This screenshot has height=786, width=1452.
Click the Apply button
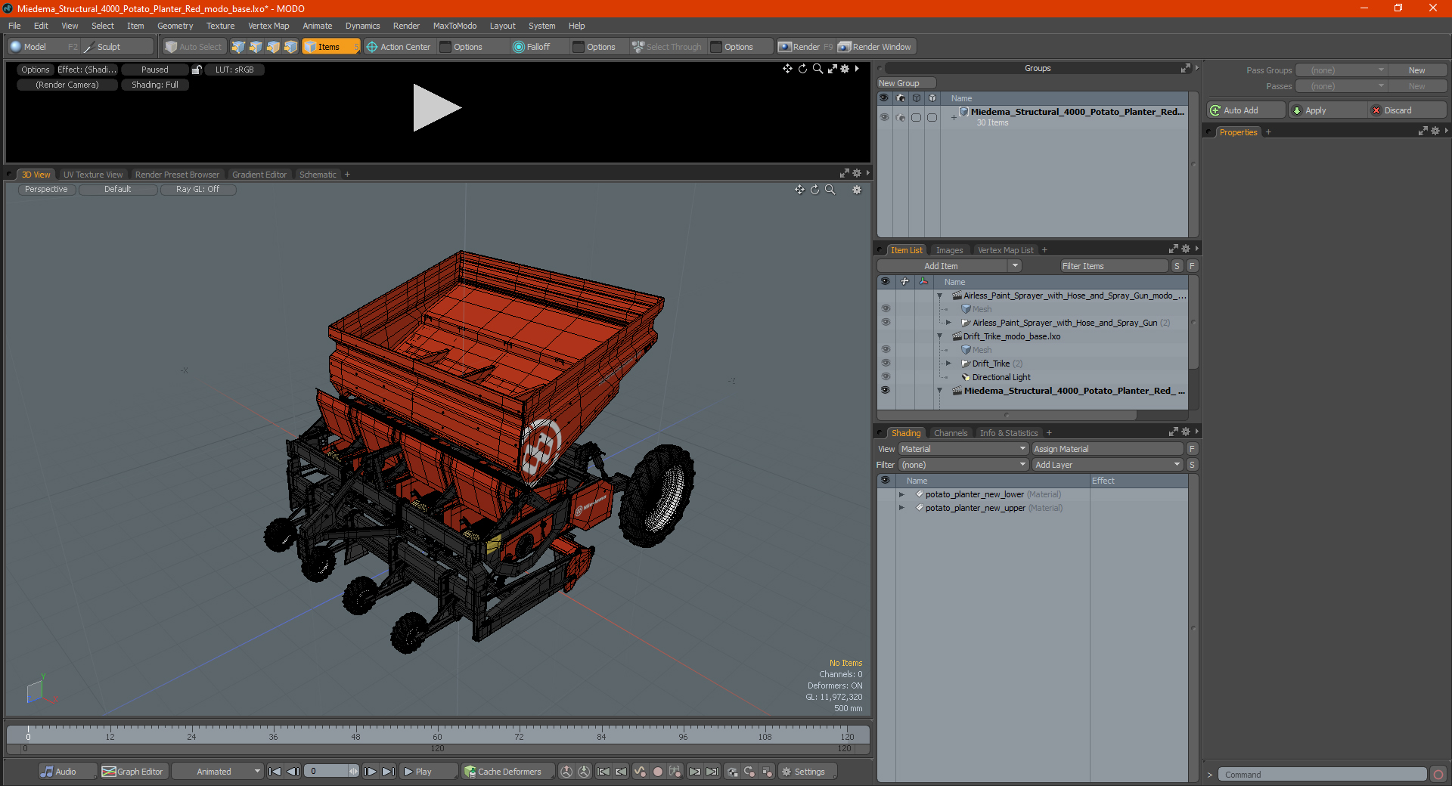tap(1327, 110)
